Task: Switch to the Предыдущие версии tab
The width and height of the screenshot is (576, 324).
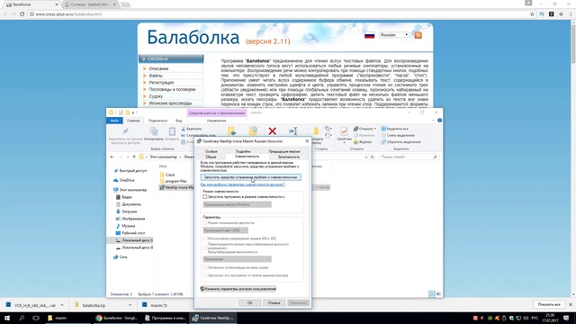Action: click(284, 151)
